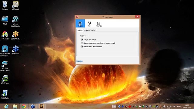Viewport: 194px width, 109px height.
Task: Open the Action Center flag icon
Action: tap(174, 106)
